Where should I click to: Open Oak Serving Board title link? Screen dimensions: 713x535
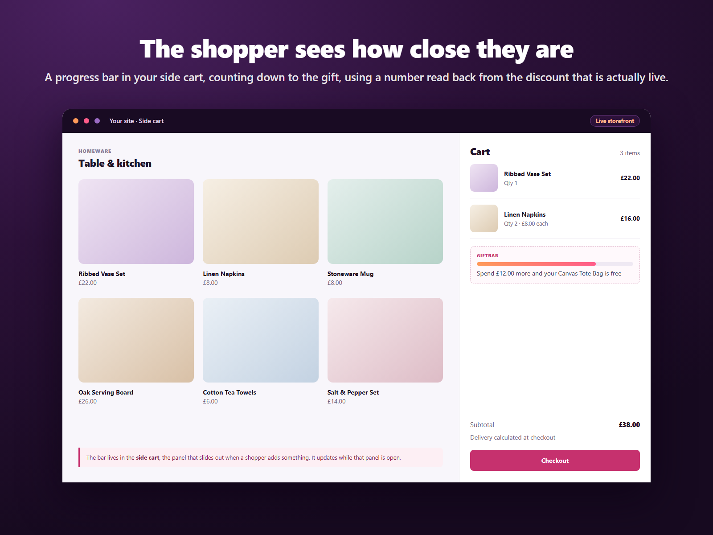106,392
